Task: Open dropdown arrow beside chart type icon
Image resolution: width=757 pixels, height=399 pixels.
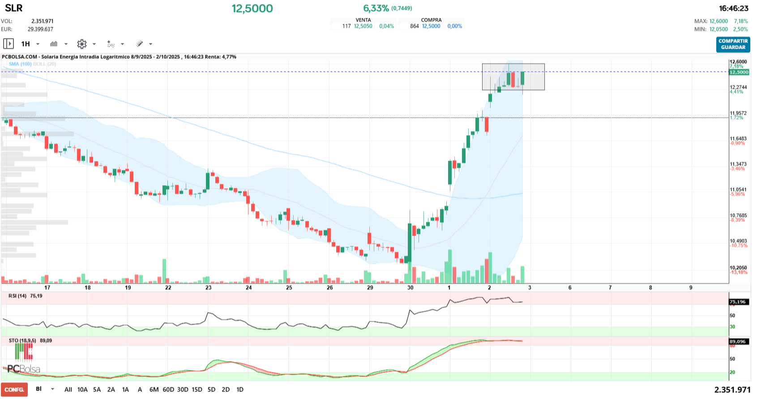Action: [66, 44]
